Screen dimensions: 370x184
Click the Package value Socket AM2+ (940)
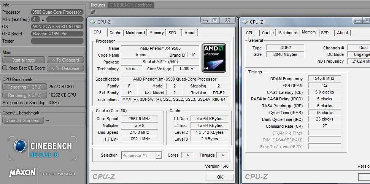point(160,62)
